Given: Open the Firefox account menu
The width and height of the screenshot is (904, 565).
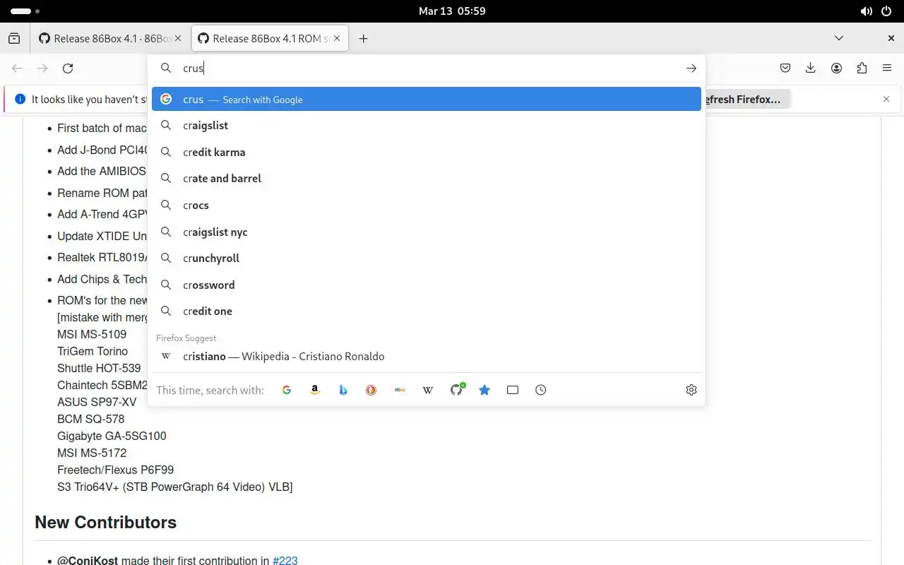Looking at the screenshot, I should coord(836,69).
